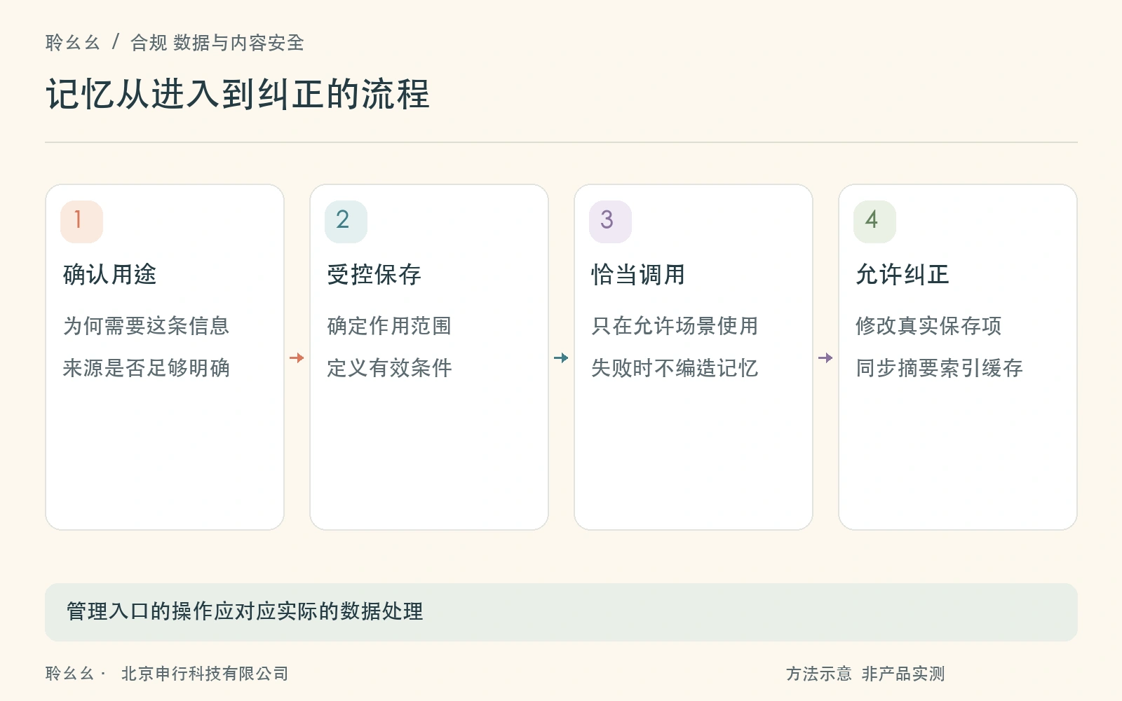1122x701 pixels.
Task: Click the 确认用途 card heading
Action: coord(110,274)
